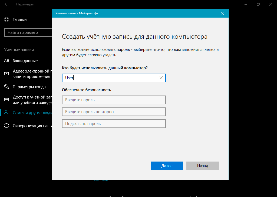The image size is (277, 197).
Task: Click the Назад button
Action: click(x=202, y=166)
